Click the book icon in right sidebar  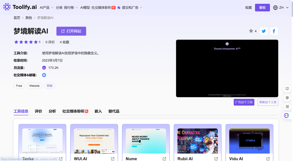tap(287, 89)
